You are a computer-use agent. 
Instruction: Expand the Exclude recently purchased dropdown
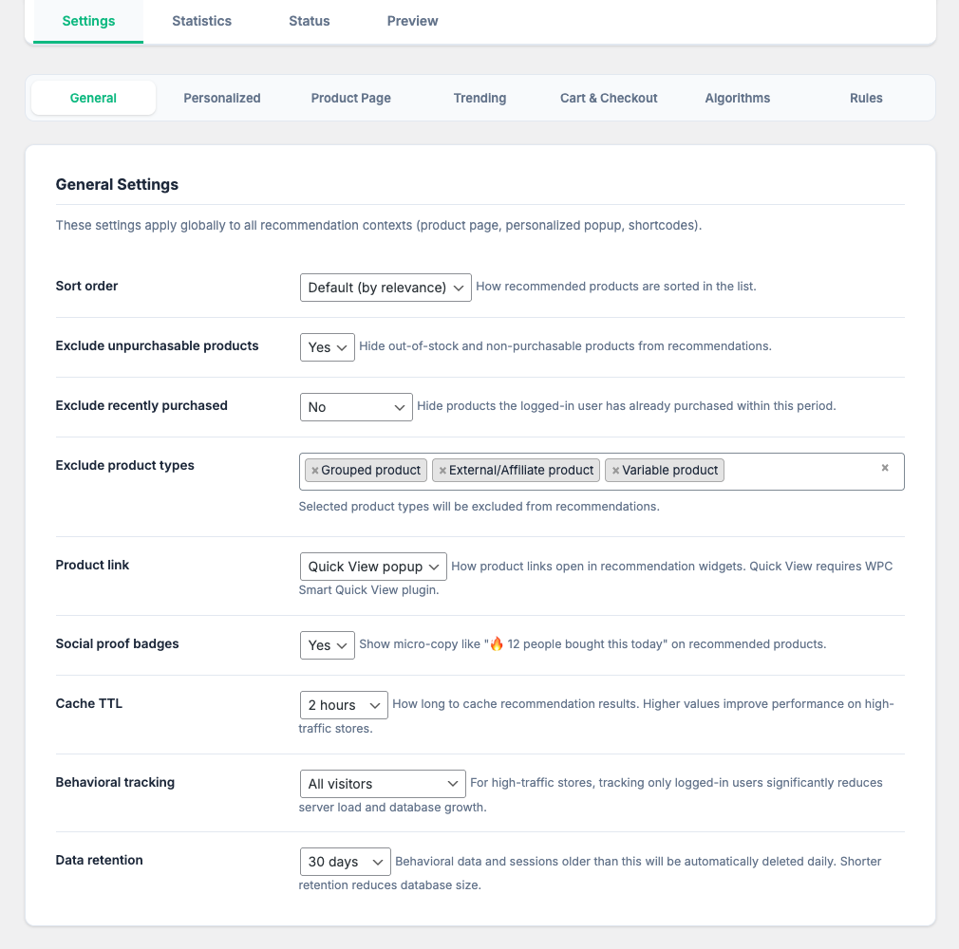coord(355,407)
